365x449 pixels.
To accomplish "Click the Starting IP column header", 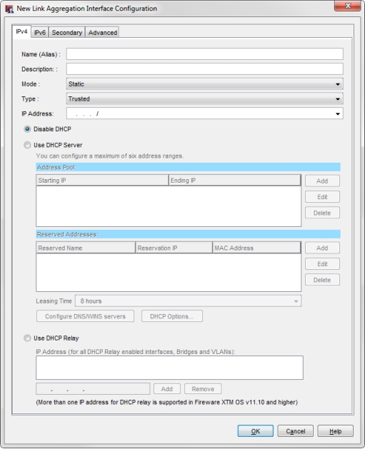I will click(102, 181).
